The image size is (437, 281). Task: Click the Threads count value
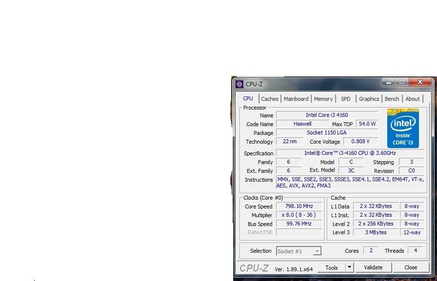click(415, 250)
